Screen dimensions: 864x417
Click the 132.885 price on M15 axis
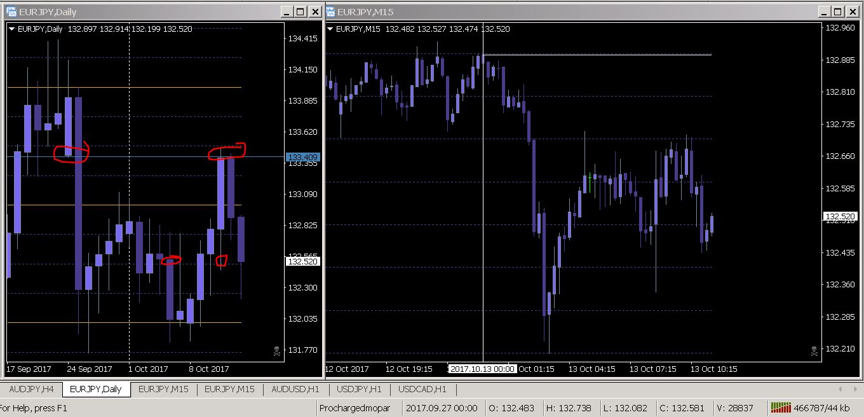coord(840,60)
